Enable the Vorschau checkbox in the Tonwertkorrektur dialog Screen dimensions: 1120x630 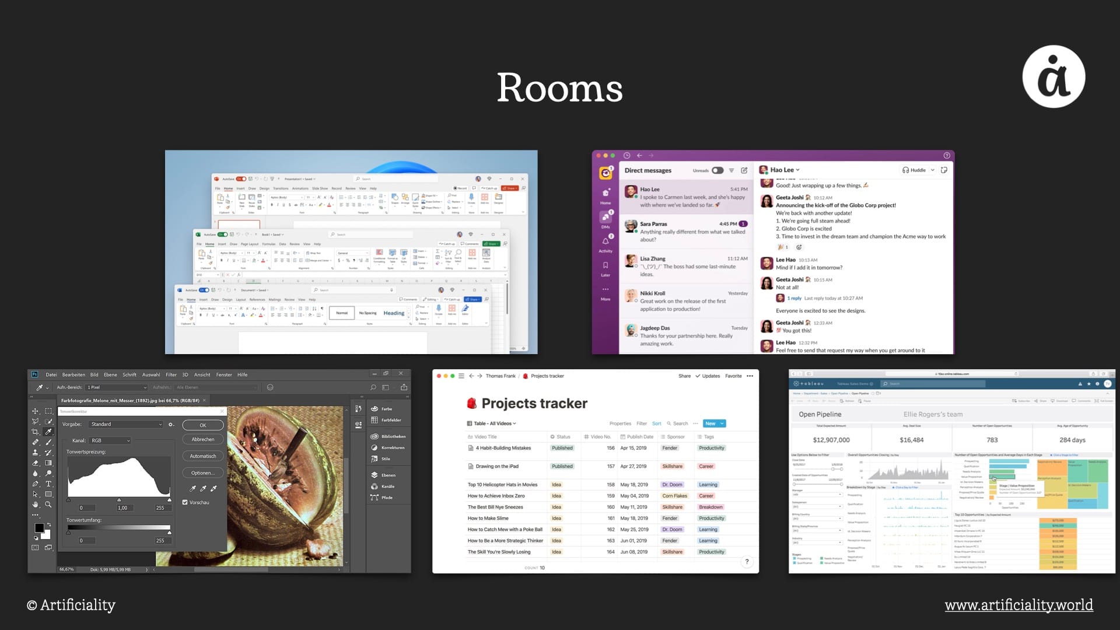[x=185, y=502]
